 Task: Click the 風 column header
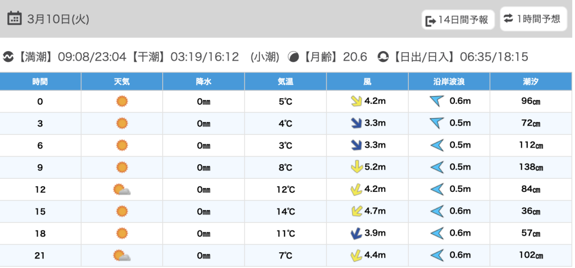click(367, 81)
